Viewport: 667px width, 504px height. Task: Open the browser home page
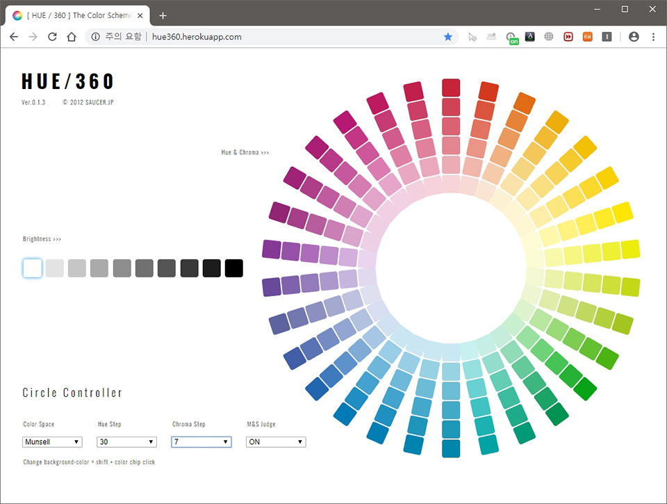(72, 37)
